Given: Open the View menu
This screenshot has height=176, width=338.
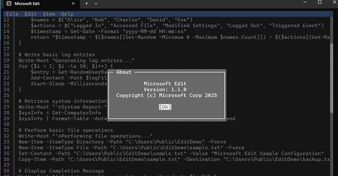Looking at the screenshot, I should [x=49, y=14].
